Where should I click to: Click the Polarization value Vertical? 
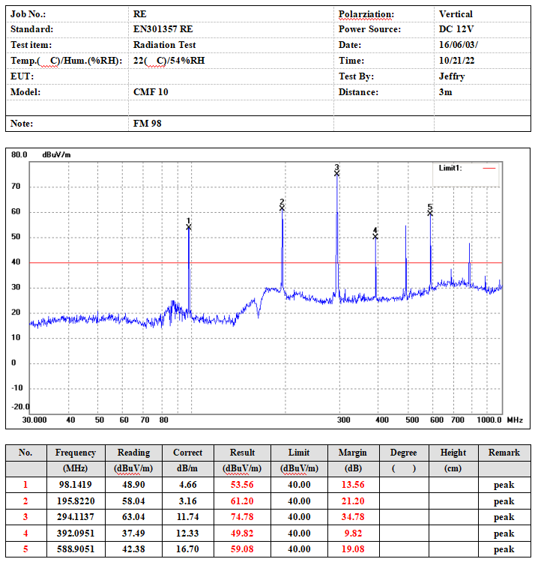pos(456,14)
